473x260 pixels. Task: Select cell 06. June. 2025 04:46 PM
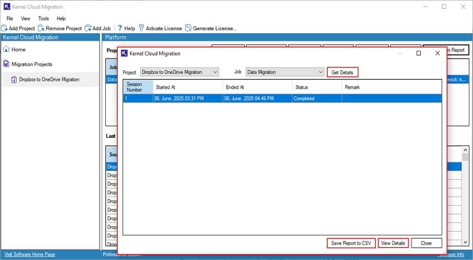click(x=258, y=98)
